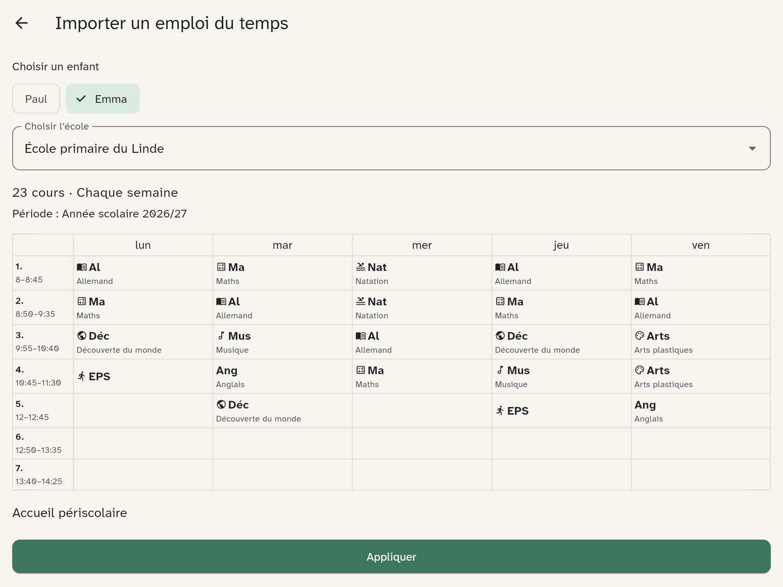Select the jeu column header
Screen dimensions: 783x587
(561, 245)
